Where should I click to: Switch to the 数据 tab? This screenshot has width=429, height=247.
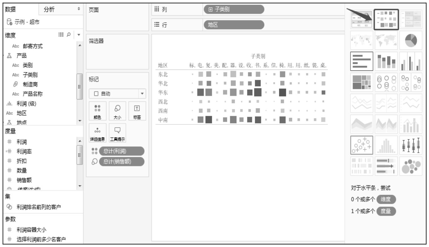(x=12, y=10)
